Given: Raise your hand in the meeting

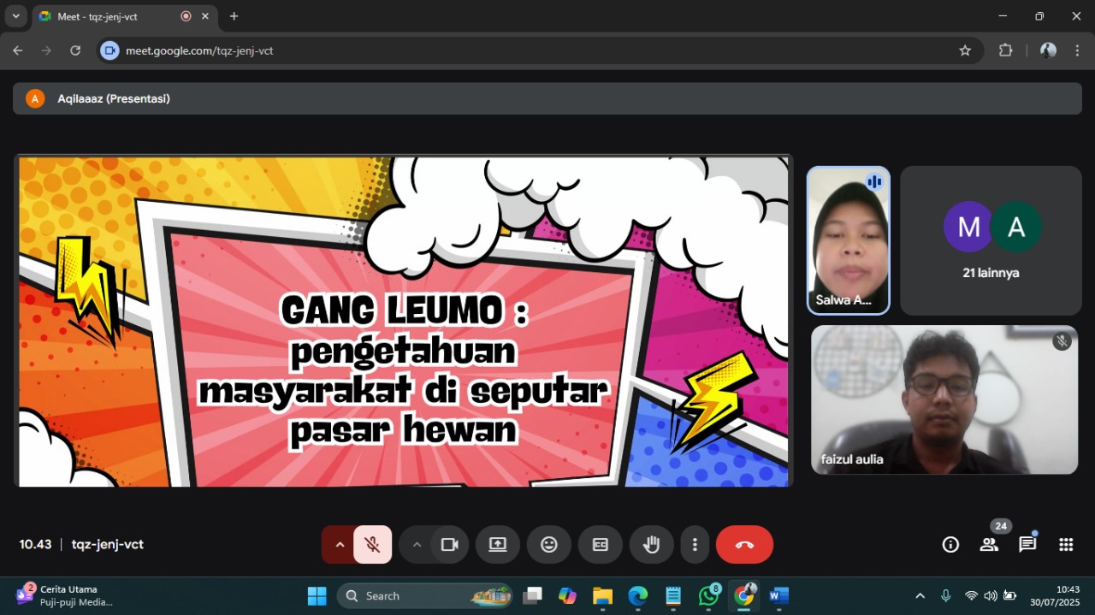Looking at the screenshot, I should 651,545.
